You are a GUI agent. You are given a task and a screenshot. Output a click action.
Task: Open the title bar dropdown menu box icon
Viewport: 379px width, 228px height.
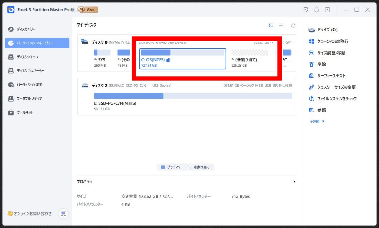327,10
